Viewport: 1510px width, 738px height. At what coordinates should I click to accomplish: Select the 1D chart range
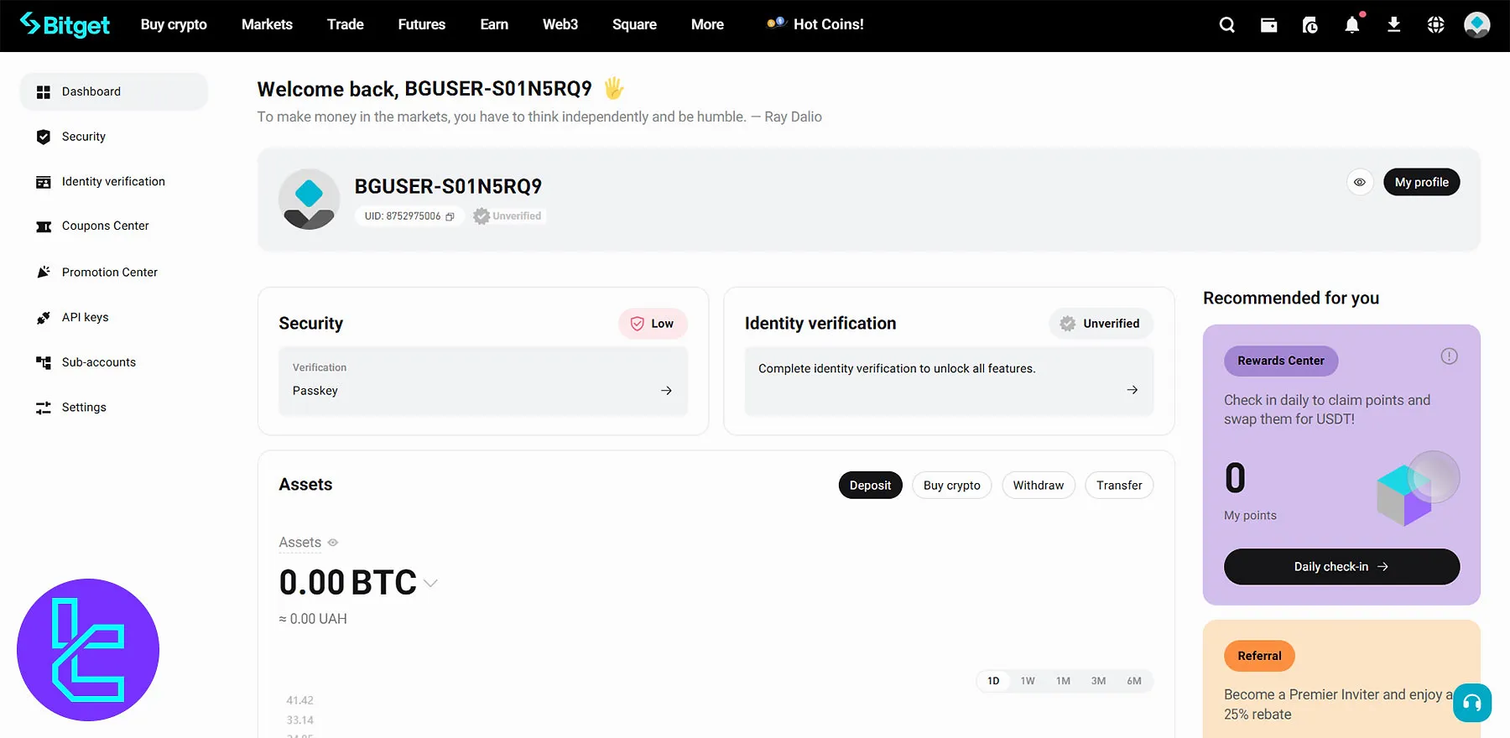993,681
